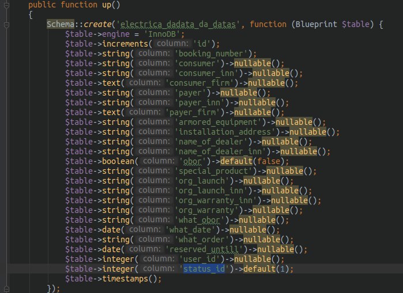
Task: Click the 'org_launch_inn' column string
Action: [211, 191]
